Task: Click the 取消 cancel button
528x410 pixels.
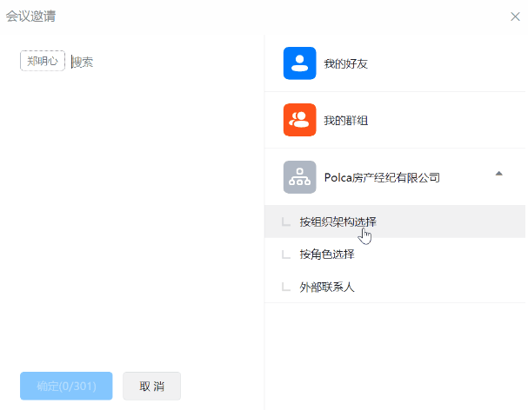Action: point(151,386)
